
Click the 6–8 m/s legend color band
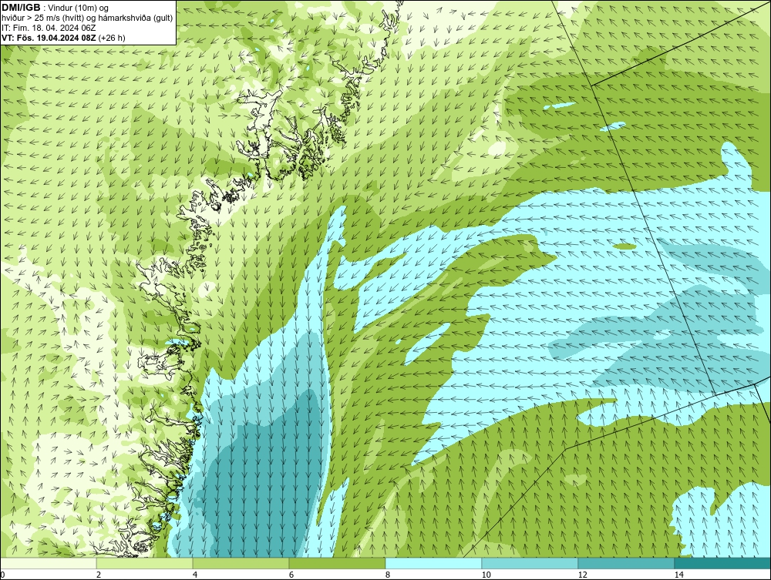pyautogui.click(x=338, y=563)
